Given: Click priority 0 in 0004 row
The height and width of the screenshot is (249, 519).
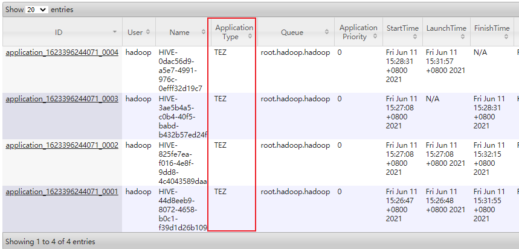Looking at the screenshot, I should click(x=340, y=52).
